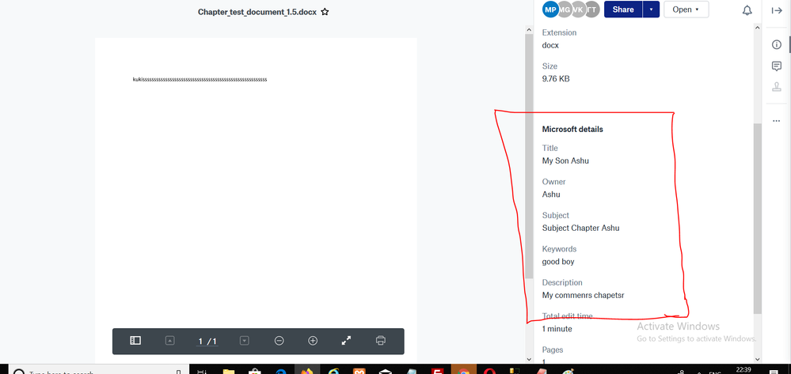Click the blue Share button
This screenshot has height=374, width=791.
pos(623,9)
